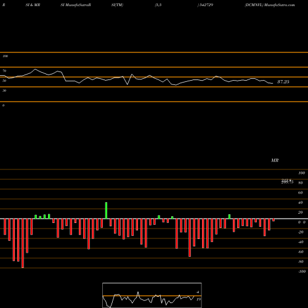Click the 50 label on RSI axis
The image size is (308, 308).
tap(4, 81)
